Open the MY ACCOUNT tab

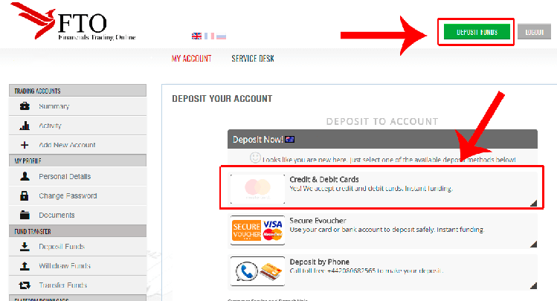tap(191, 59)
